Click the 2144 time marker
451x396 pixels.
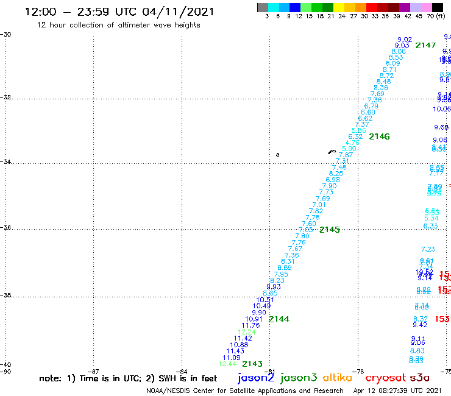click(279, 319)
